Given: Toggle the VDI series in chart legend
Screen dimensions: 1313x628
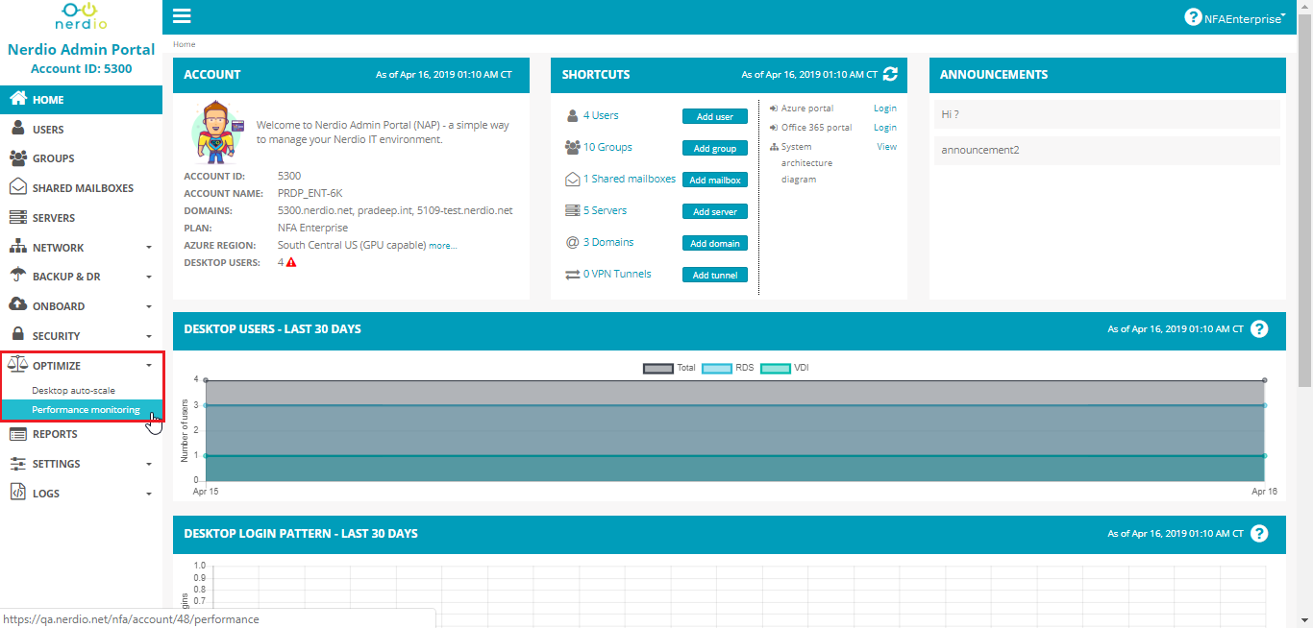Looking at the screenshot, I should coord(784,368).
